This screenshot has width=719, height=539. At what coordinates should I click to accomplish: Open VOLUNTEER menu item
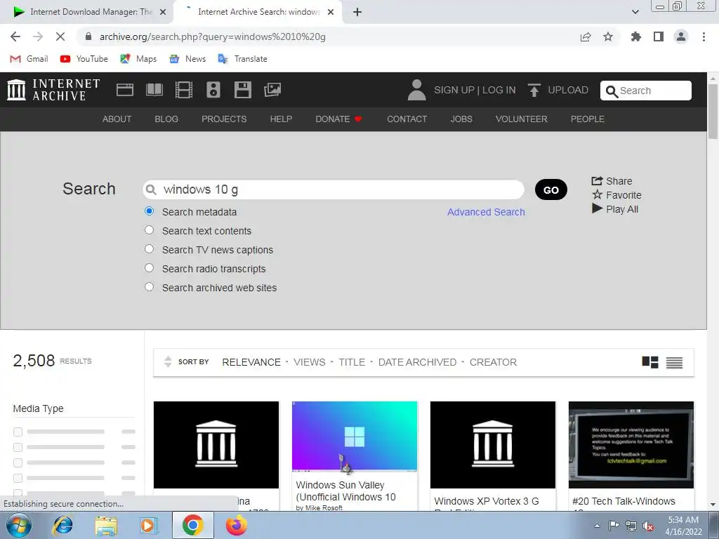pyautogui.click(x=522, y=119)
